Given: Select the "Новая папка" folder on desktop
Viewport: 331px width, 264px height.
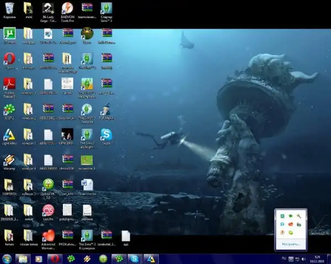Looking at the screenshot, I should [29, 236].
